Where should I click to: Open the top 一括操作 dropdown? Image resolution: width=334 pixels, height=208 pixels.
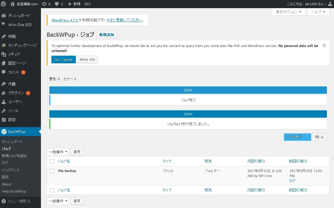pyautogui.click(x=58, y=152)
